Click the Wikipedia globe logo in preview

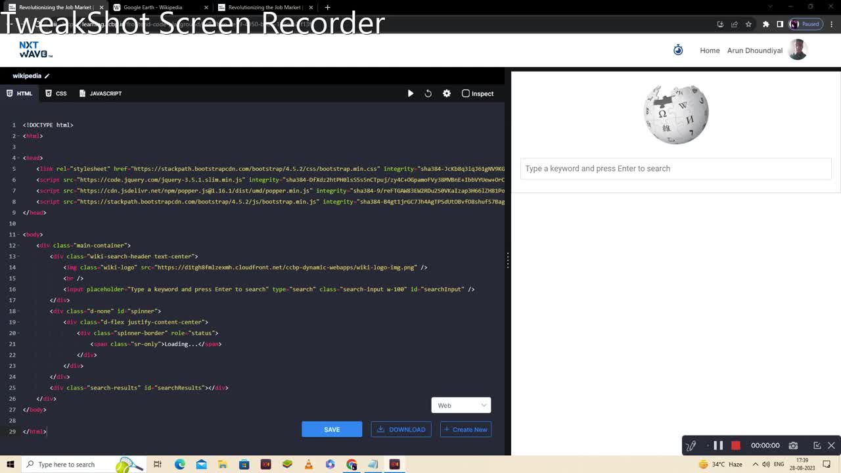coord(676,114)
